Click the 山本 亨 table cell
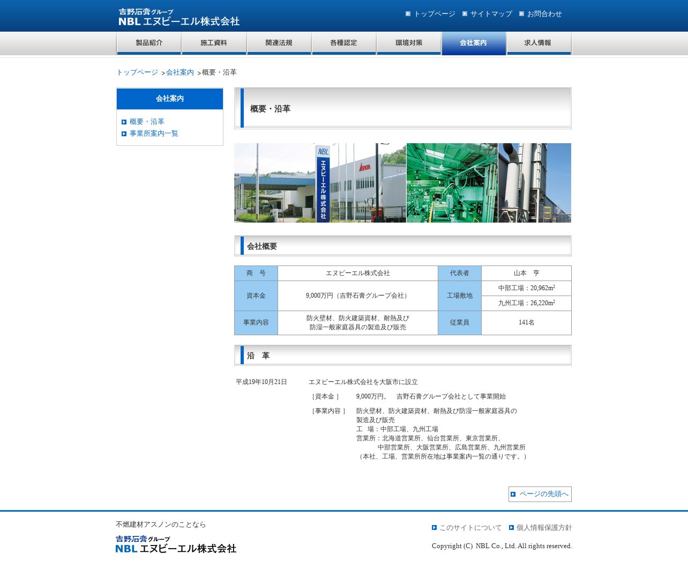 pyautogui.click(x=527, y=274)
